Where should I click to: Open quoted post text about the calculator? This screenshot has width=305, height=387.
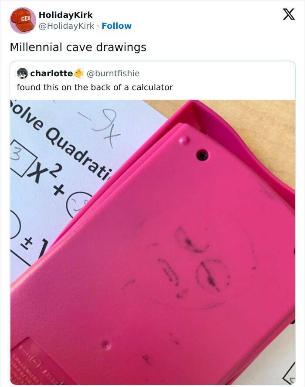pyautogui.click(x=95, y=87)
